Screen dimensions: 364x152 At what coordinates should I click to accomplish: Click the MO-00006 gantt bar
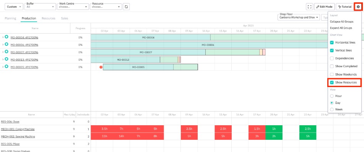208,45
